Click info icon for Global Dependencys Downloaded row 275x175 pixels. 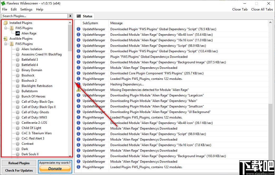[x=78, y=56]
